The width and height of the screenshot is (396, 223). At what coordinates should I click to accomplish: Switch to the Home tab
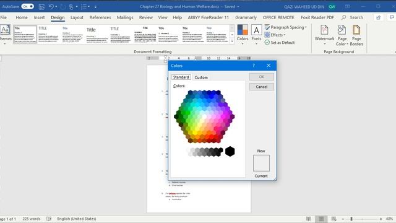click(22, 17)
